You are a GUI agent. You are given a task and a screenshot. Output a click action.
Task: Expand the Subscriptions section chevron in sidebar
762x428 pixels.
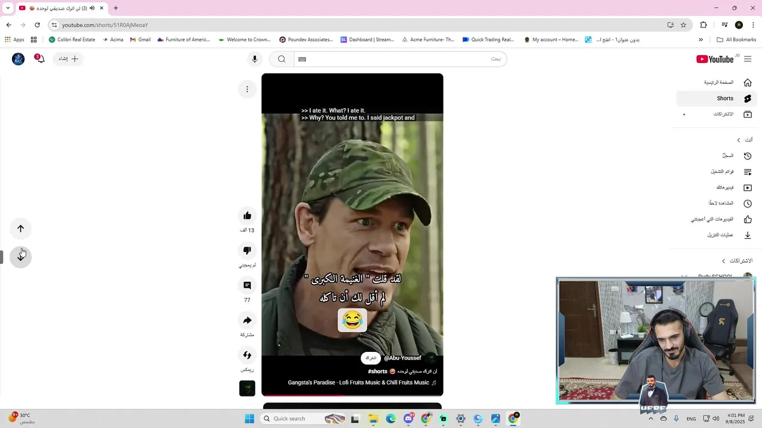[x=723, y=261]
